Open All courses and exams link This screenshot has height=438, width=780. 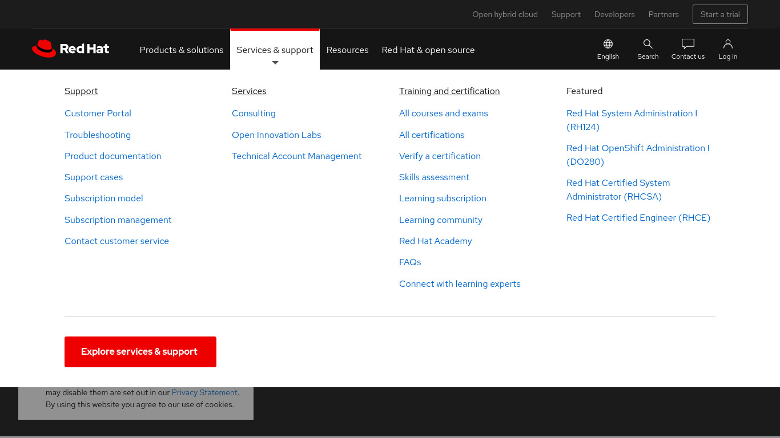click(x=444, y=113)
